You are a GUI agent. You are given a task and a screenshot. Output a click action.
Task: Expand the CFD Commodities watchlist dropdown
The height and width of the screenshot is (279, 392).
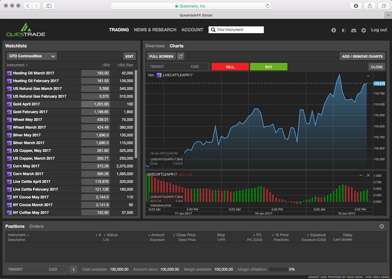coord(32,56)
